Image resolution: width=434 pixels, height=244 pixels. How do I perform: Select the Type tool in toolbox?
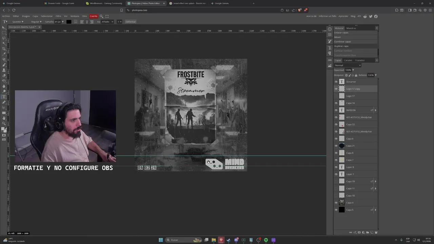click(x=4, y=97)
